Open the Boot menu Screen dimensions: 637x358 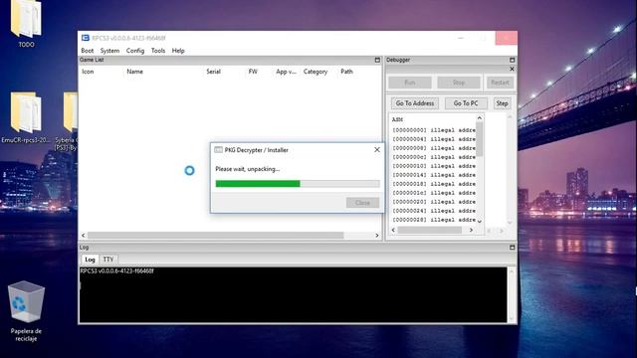88,51
